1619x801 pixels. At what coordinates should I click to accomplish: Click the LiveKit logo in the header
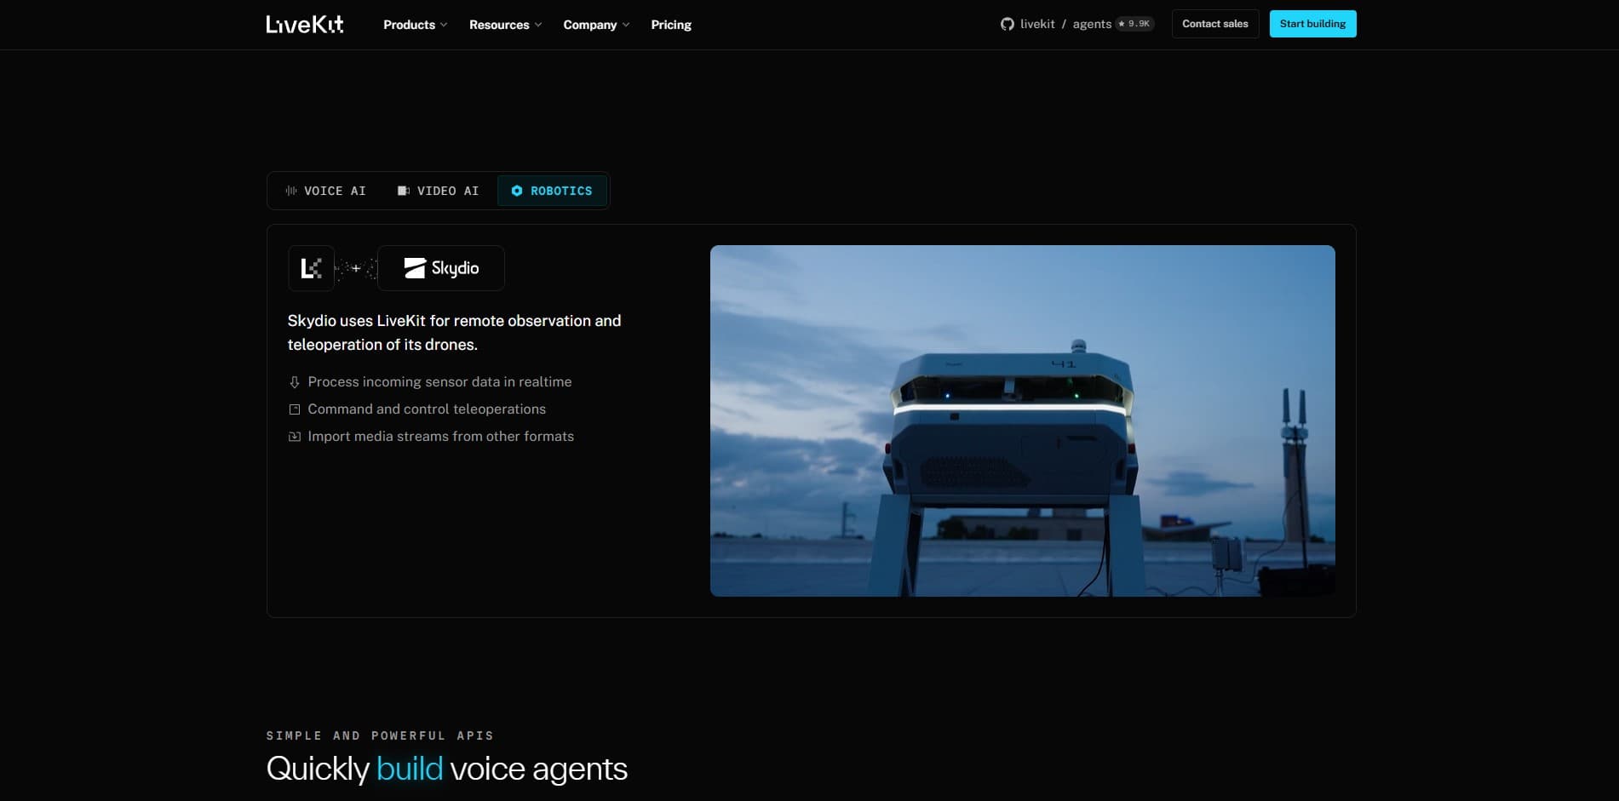(x=305, y=25)
